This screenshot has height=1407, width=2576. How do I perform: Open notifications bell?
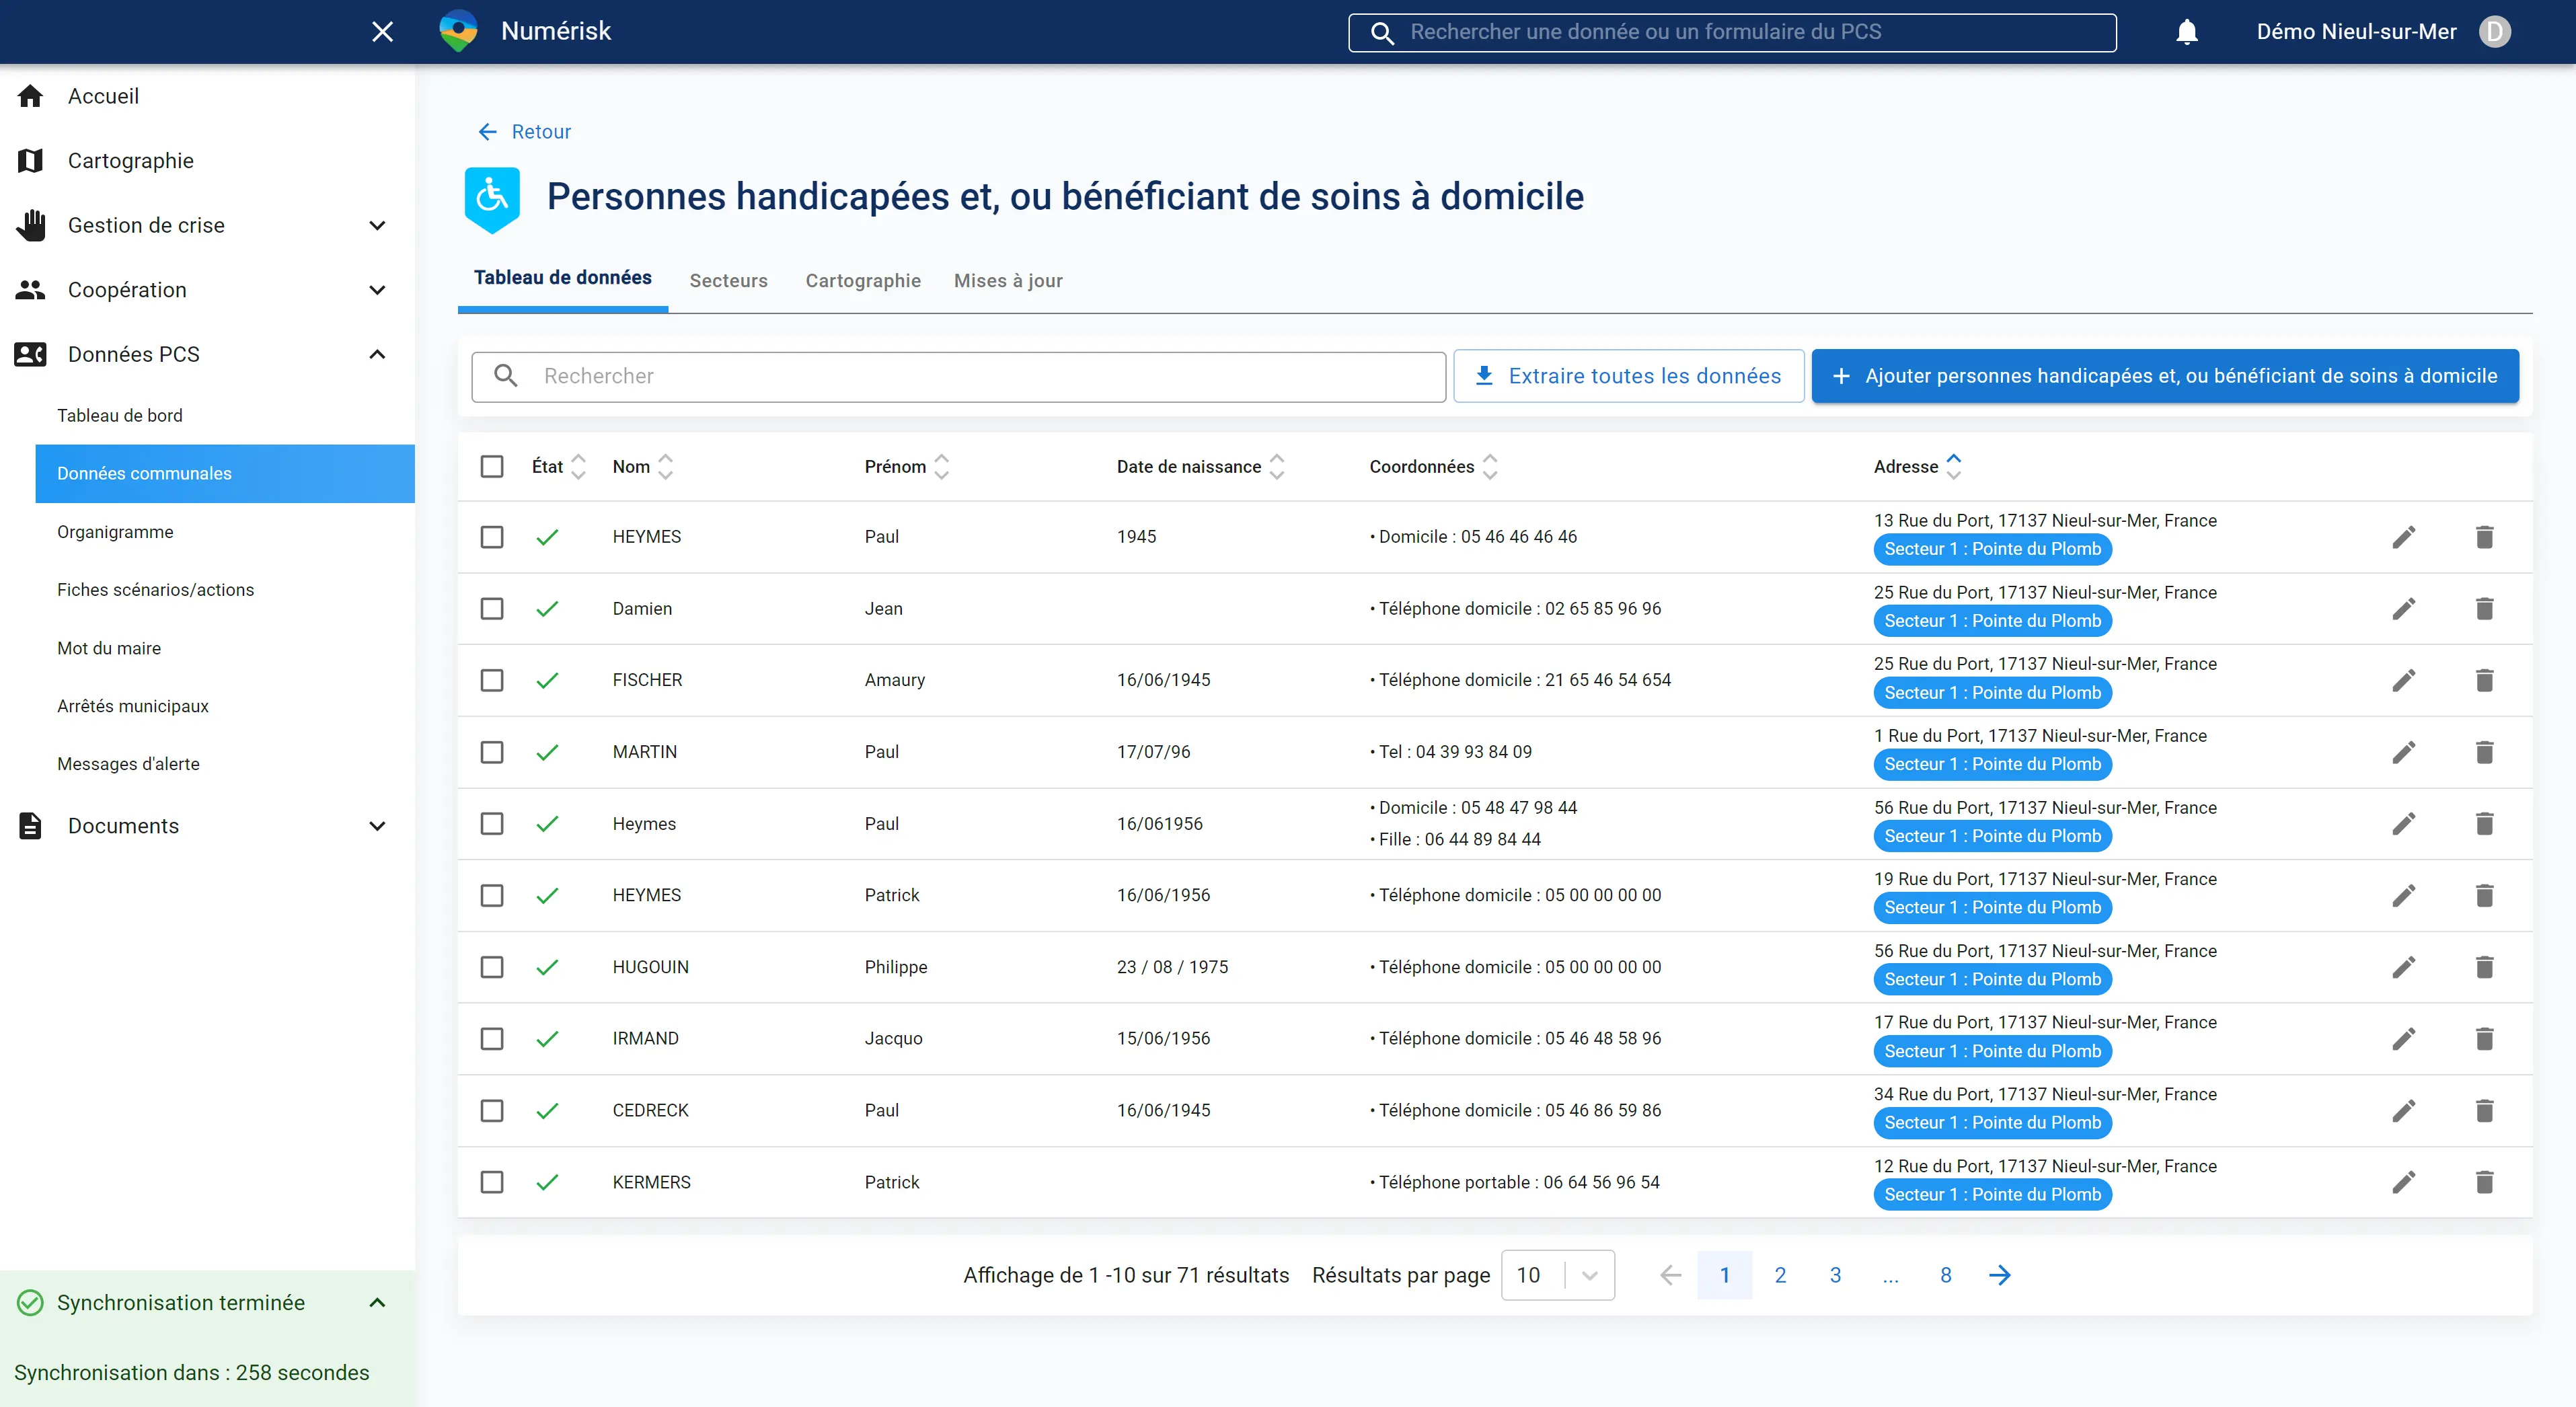2187,32
